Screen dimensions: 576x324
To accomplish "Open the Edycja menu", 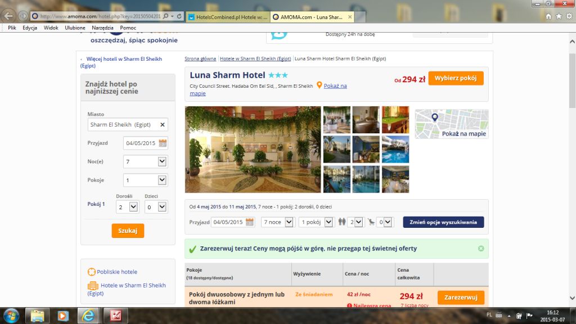I will [x=30, y=28].
